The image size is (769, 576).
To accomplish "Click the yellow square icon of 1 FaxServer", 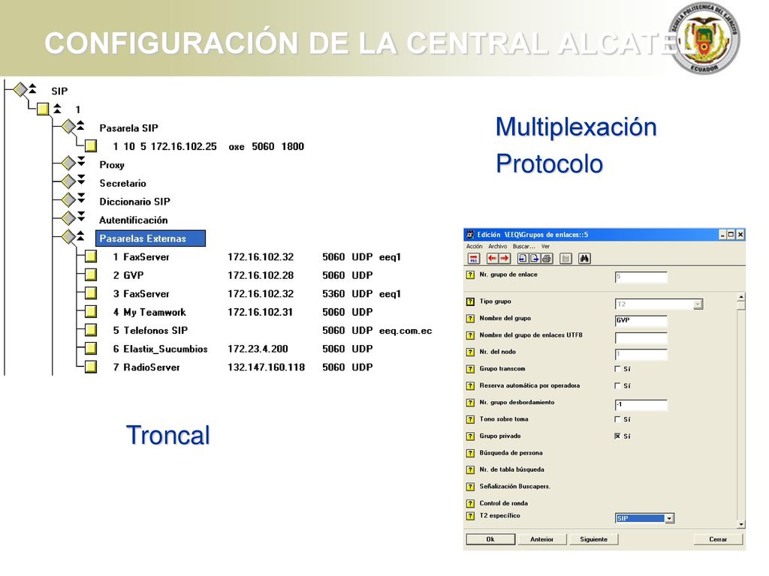I will point(91,256).
